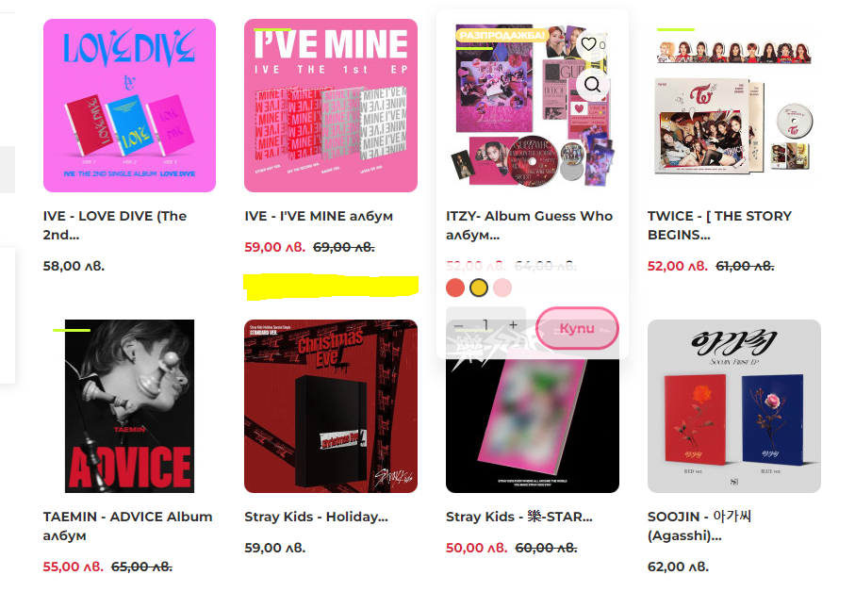Add ITZY album to wishlist via heart icon
Viewport: 855px width, 608px height.
[588, 43]
